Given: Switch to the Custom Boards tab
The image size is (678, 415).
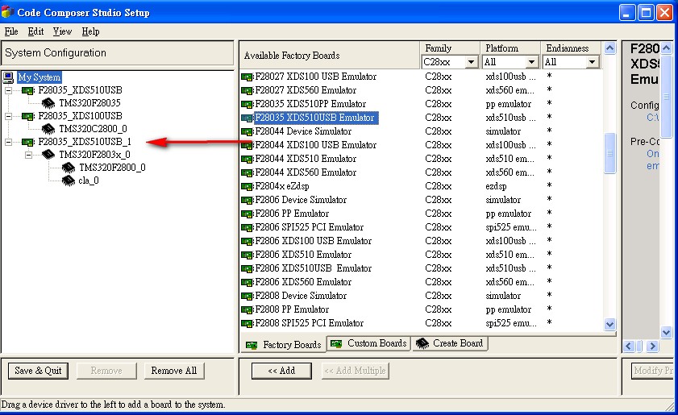Looking at the screenshot, I should coord(368,343).
